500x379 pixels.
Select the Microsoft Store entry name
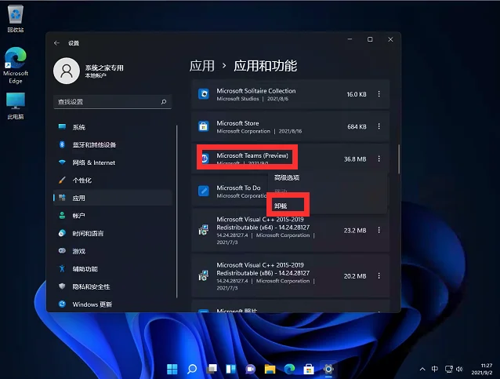pyautogui.click(x=237, y=123)
